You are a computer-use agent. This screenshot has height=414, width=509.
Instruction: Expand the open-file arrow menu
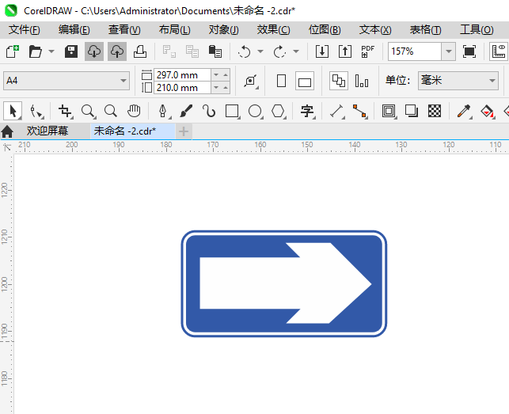51,51
